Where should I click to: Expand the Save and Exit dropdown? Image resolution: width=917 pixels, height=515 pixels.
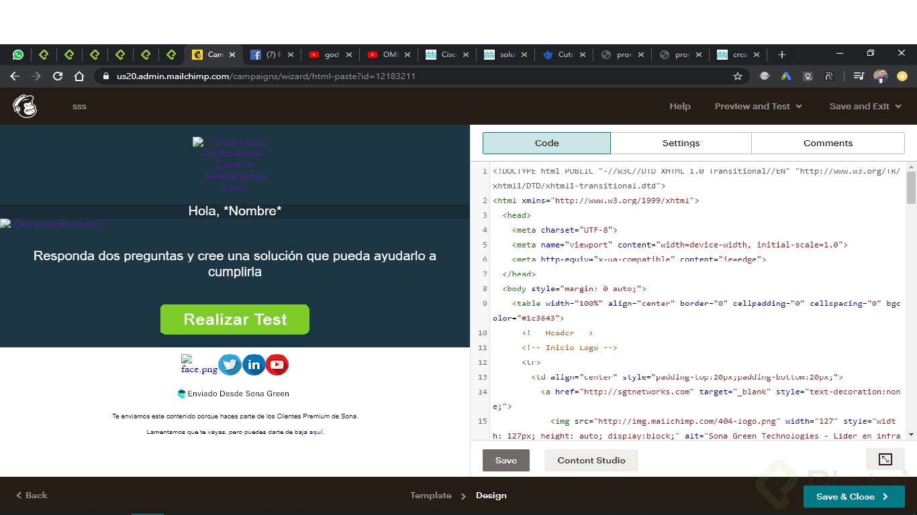click(x=865, y=106)
